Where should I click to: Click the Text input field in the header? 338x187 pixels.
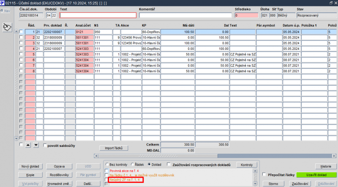point(98,15)
